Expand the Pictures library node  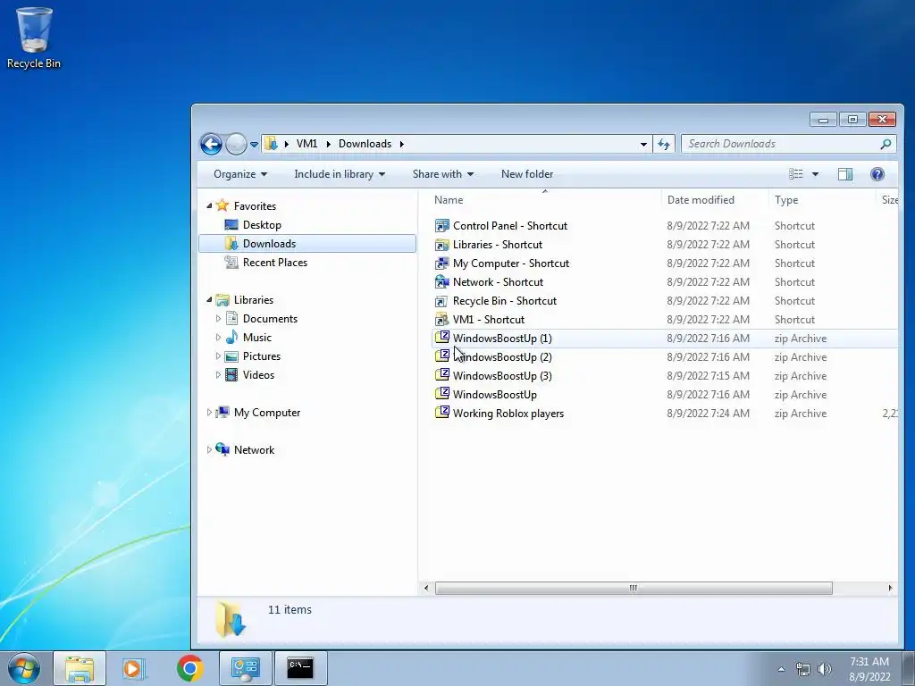point(218,356)
